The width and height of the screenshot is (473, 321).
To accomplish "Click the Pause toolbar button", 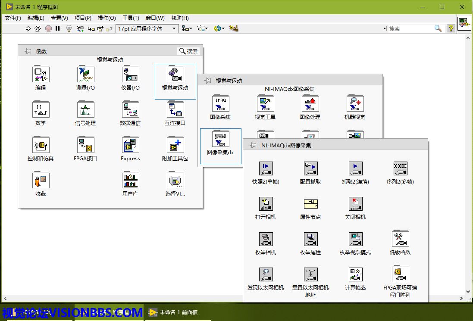I will (58, 28).
